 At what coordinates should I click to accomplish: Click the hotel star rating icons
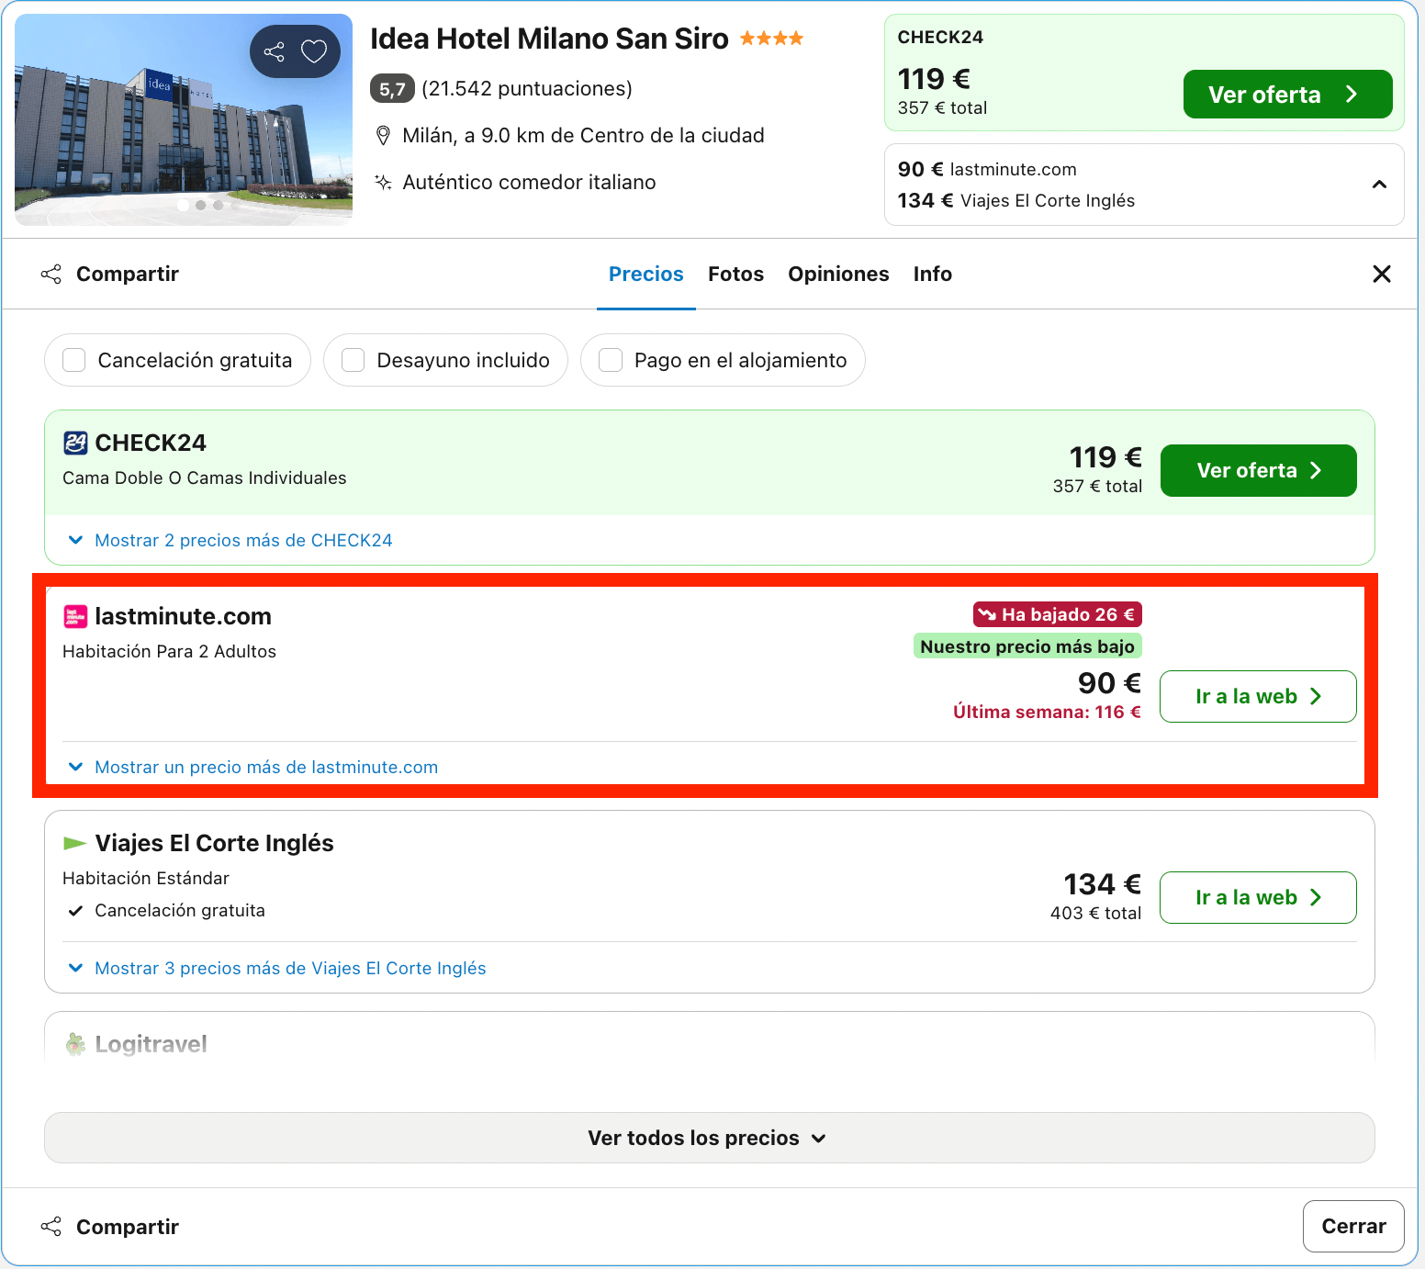click(771, 39)
